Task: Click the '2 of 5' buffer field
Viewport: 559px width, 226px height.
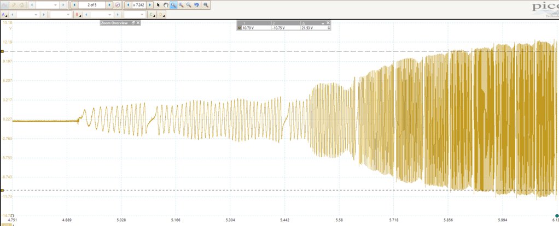Action: click(x=92, y=5)
